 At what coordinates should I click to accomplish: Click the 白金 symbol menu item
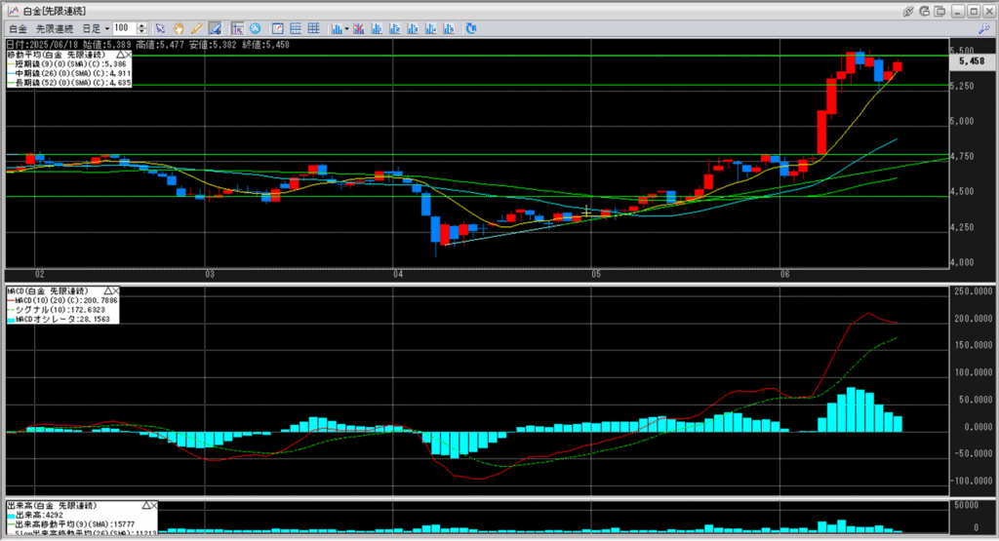click(17, 28)
